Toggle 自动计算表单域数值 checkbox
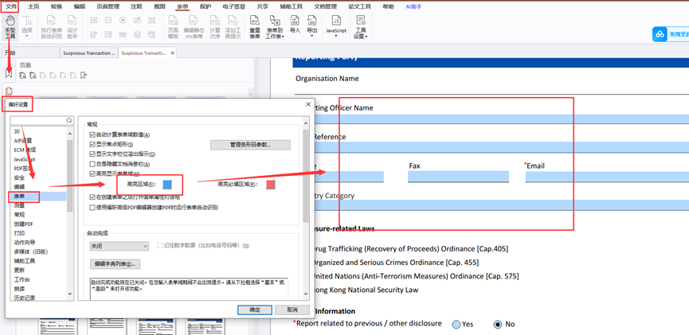 point(93,135)
